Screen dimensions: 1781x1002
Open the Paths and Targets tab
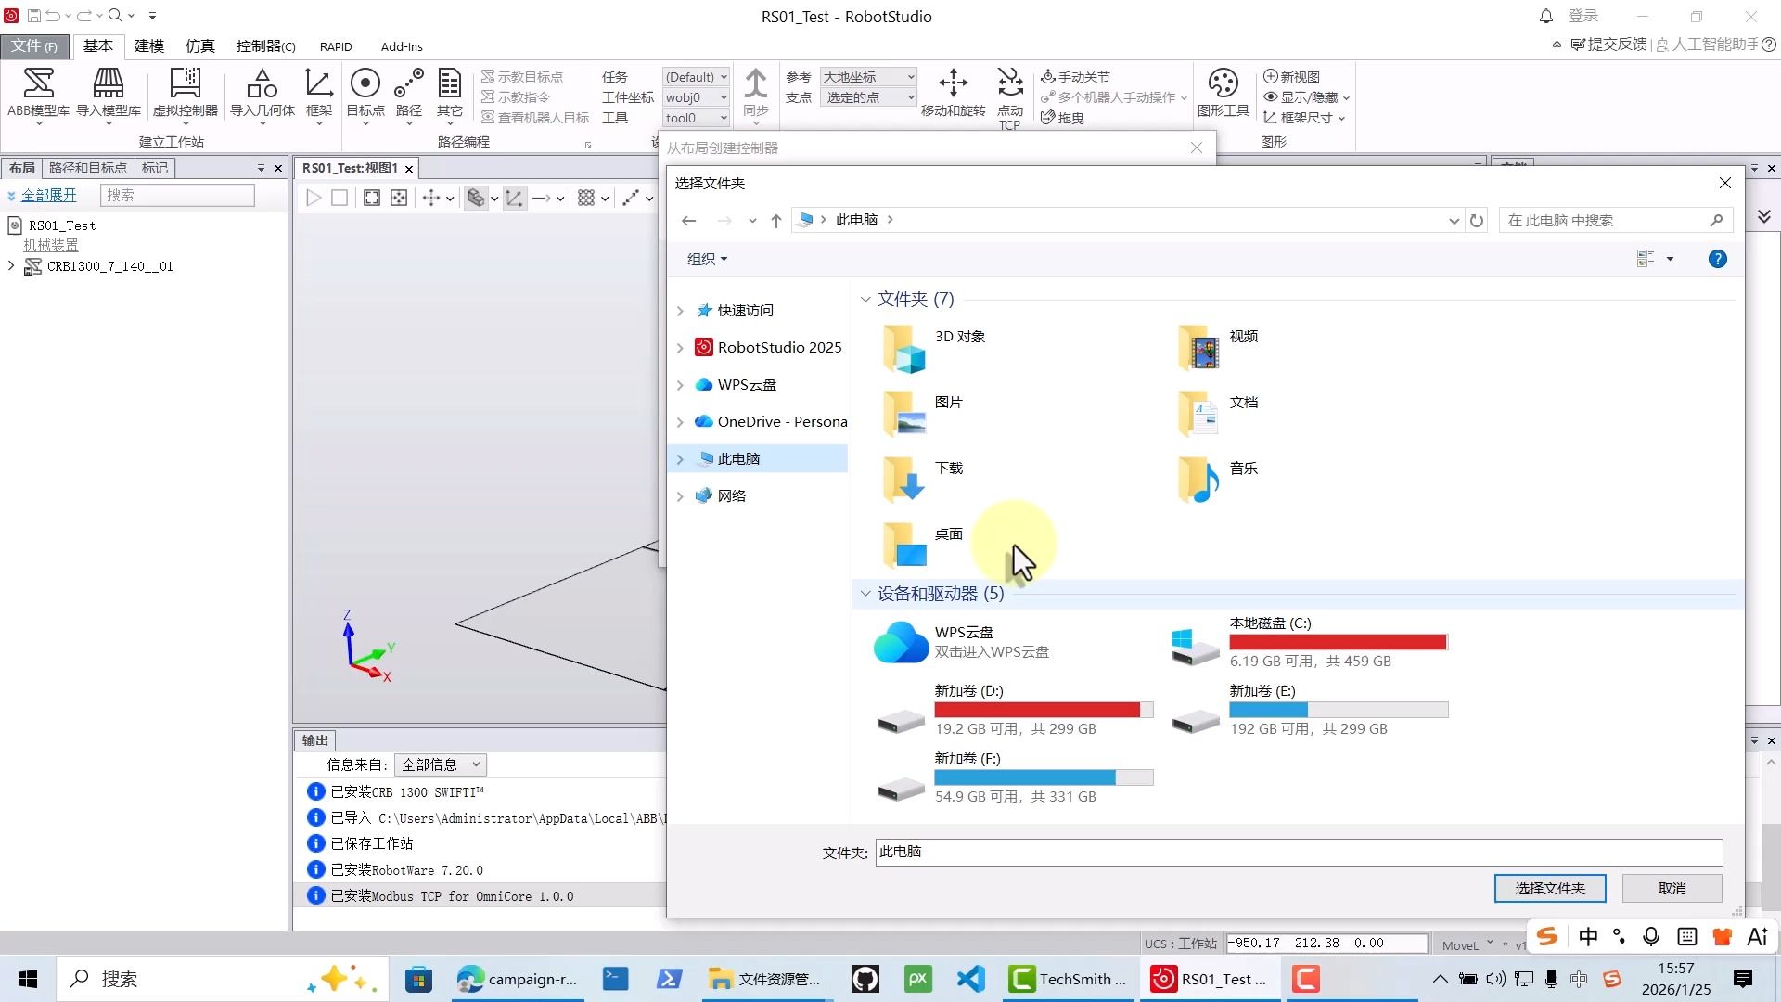tap(88, 168)
